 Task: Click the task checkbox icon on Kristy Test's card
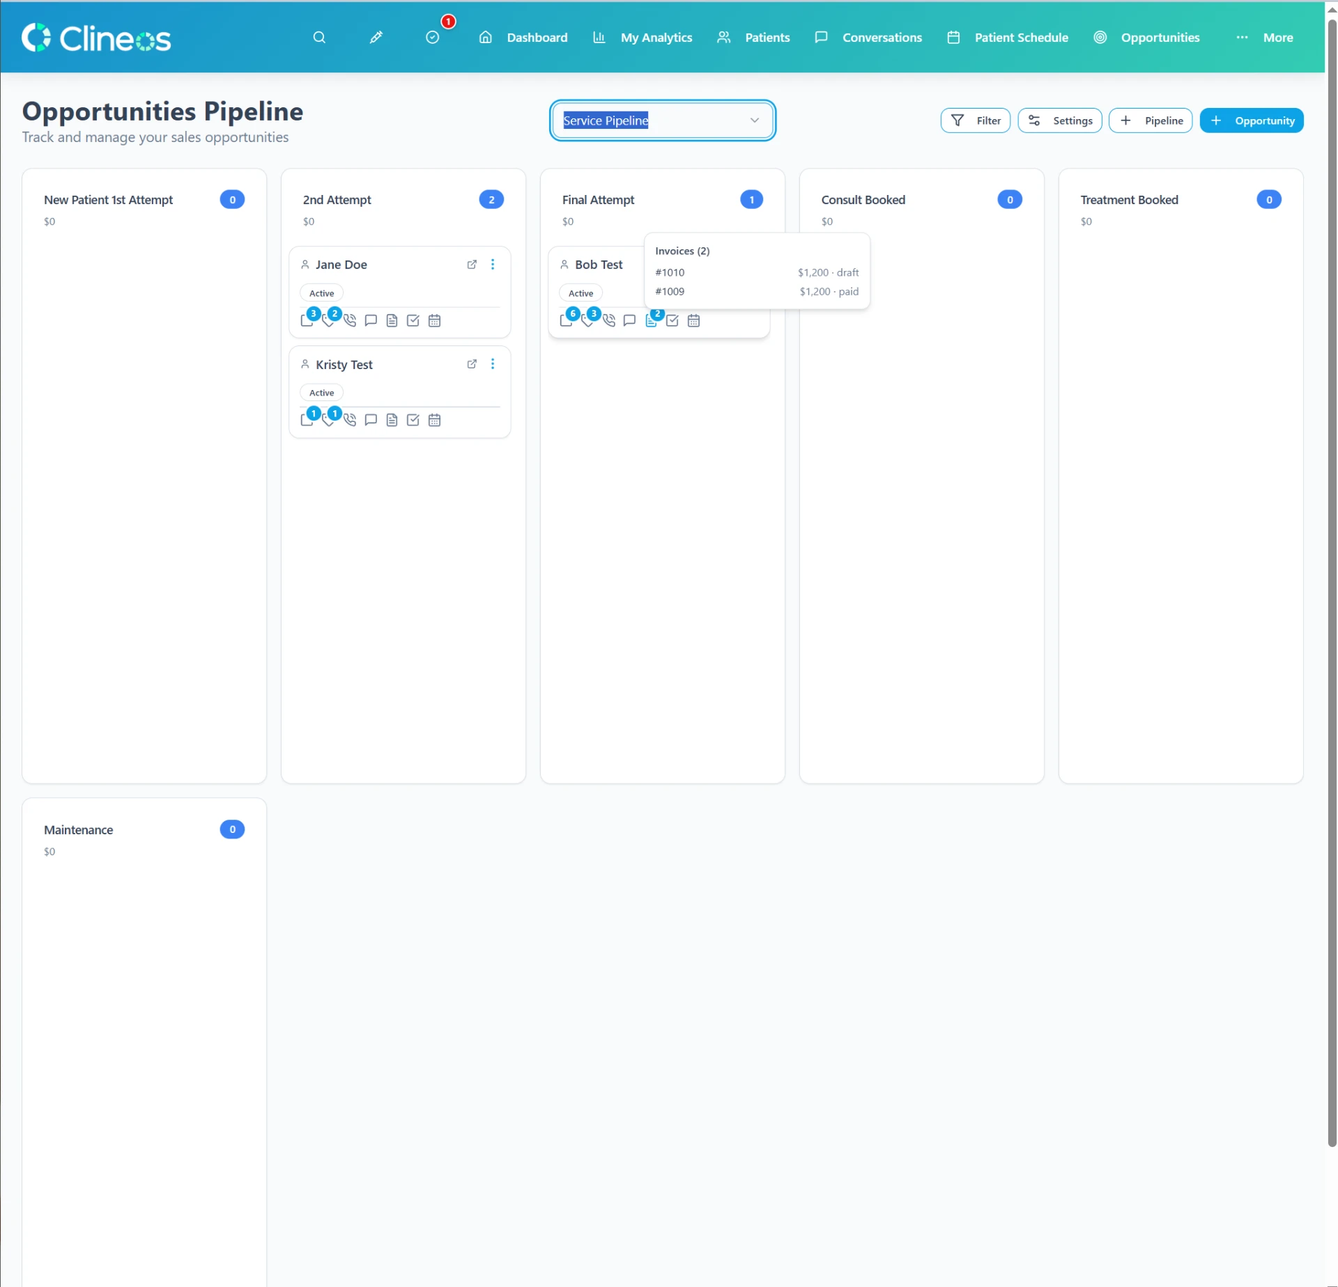pos(413,421)
